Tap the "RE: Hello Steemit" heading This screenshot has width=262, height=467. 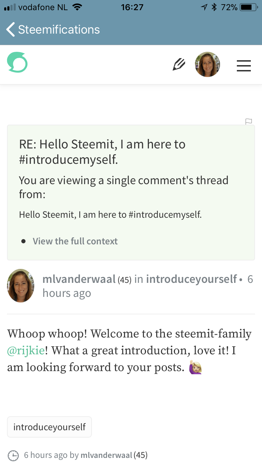pyautogui.click(x=102, y=152)
